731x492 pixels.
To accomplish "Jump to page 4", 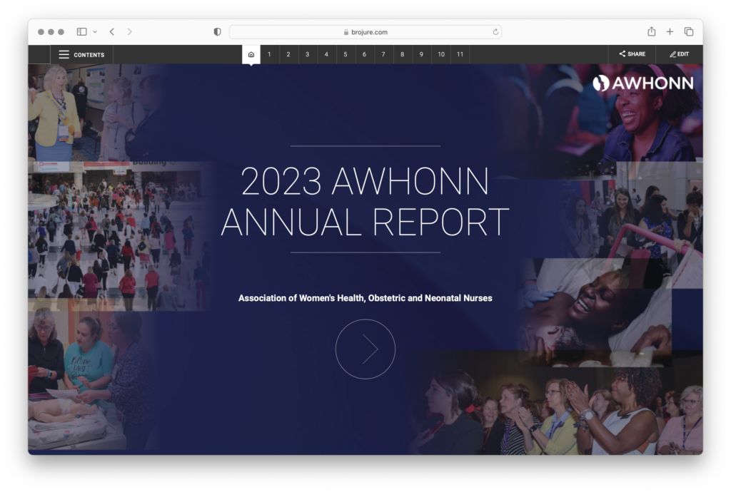I will point(326,54).
